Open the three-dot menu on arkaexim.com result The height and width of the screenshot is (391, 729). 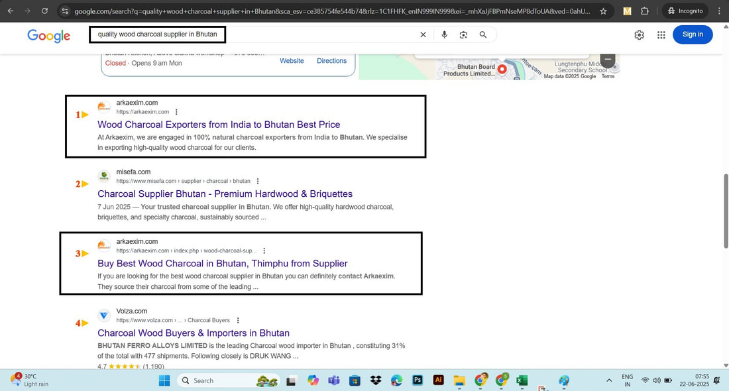176,112
